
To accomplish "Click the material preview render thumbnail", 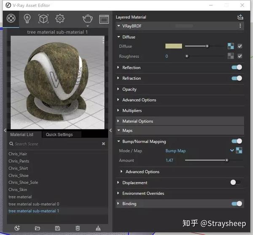I will pyautogui.click(x=57, y=82).
